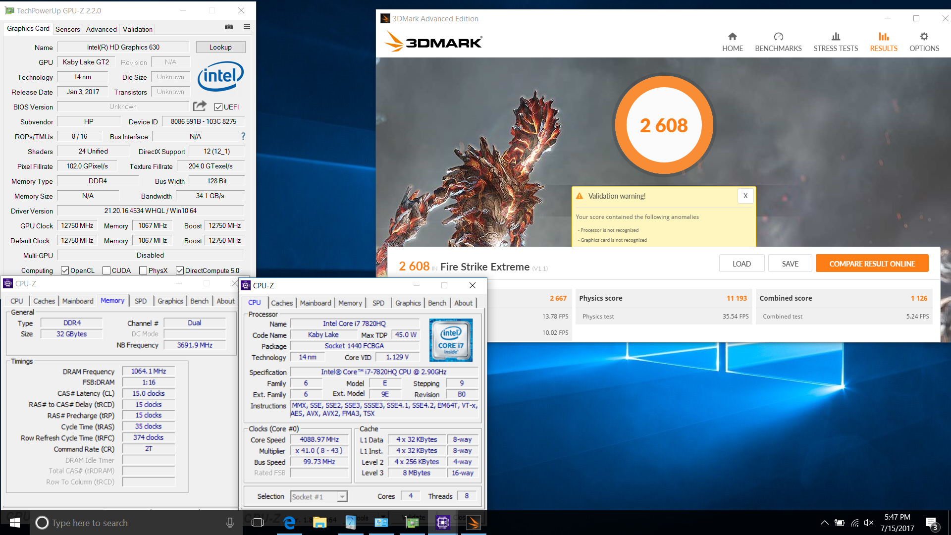951x535 pixels.
Task: Click the DRAM Frequency value 1064.1 MHz
Action: pyautogui.click(x=149, y=371)
